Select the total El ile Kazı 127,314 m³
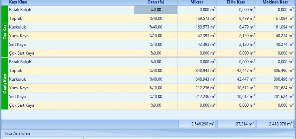 236,124
